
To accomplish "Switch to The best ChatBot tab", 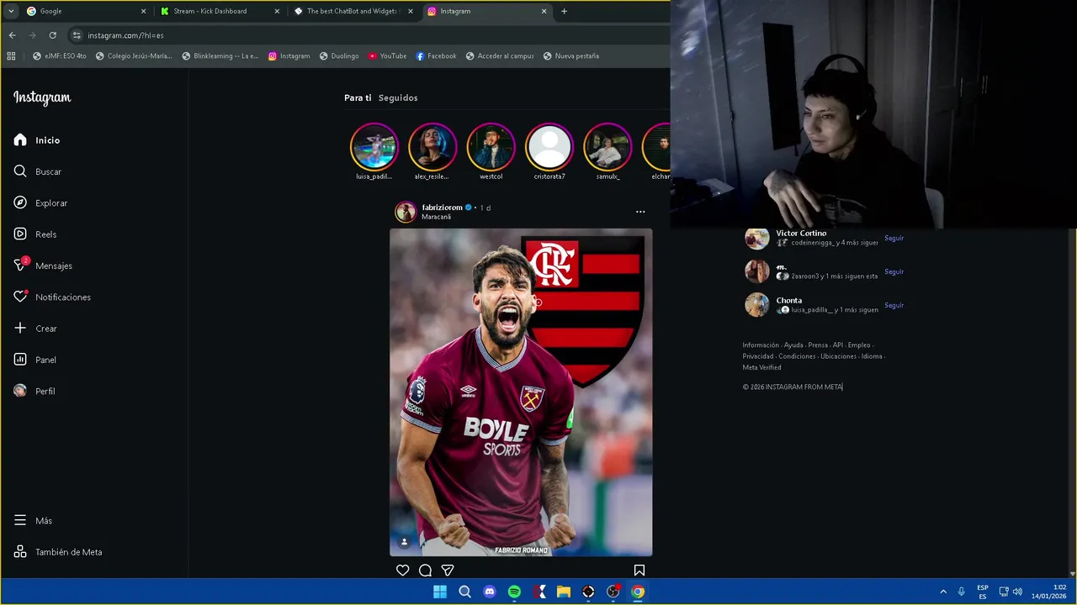I will tap(353, 11).
